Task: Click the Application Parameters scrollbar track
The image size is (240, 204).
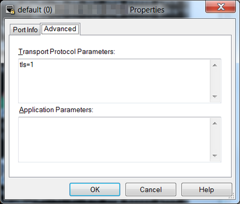Action: 215,139
